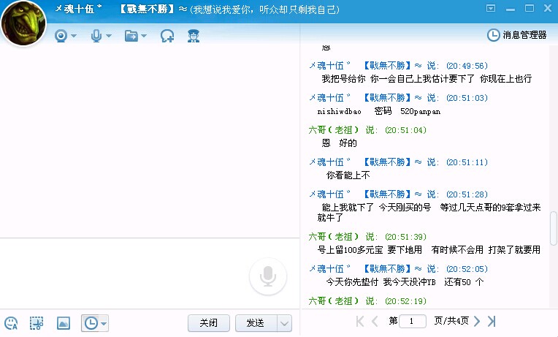Open the emoticon picker
This screenshot has height=337, width=558.
(x=11, y=322)
